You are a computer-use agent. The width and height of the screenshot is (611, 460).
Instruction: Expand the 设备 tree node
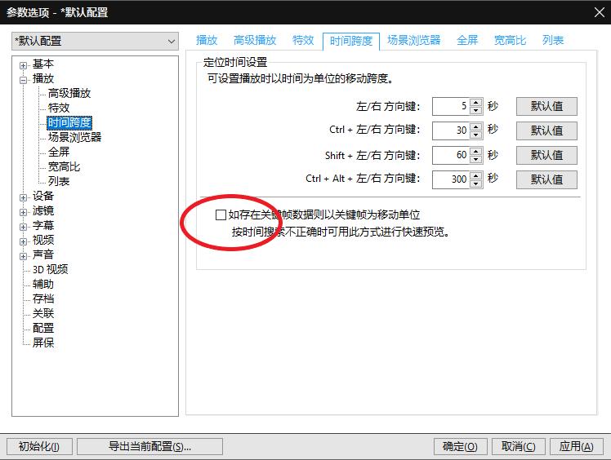click(x=23, y=197)
